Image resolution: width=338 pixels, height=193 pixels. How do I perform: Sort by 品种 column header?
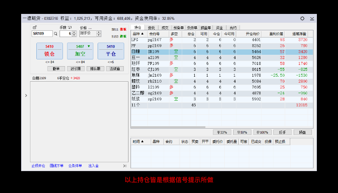[x=138, y=34]
